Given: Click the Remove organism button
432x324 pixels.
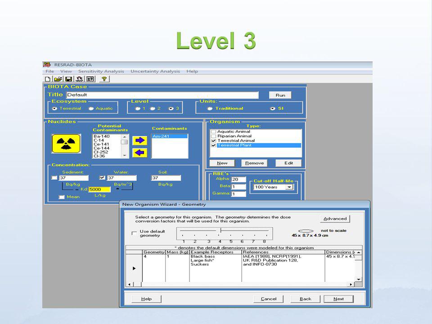Looking at the screenshot, I should click(254, 163).
